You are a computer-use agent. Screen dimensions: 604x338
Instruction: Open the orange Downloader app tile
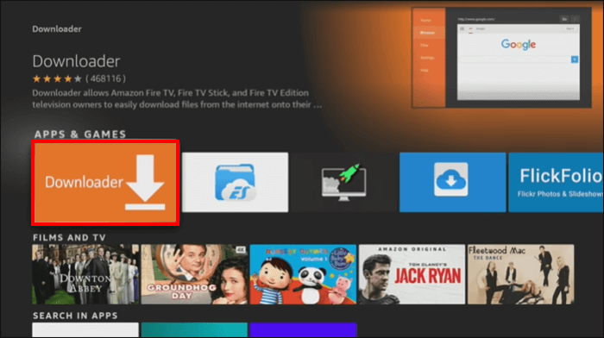(x=105, y=183)
